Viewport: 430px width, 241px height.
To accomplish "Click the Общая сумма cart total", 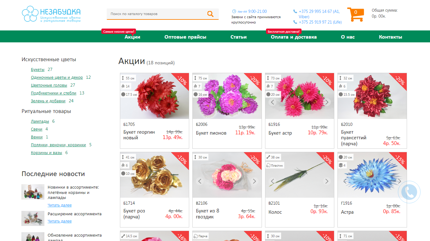I will (x=385, y=13).
